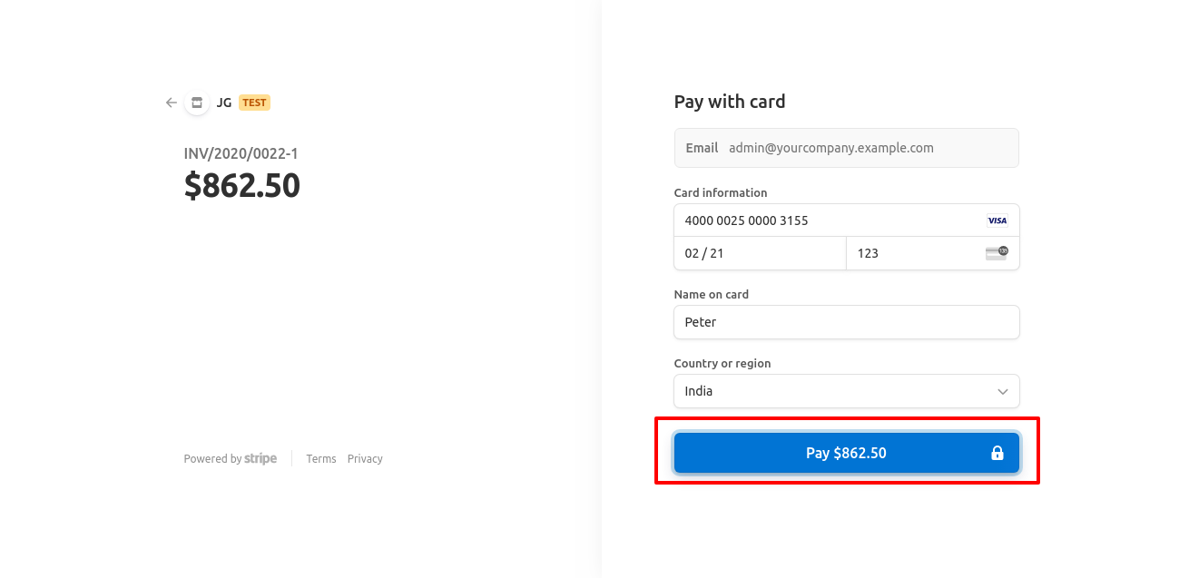Click the yellow TEST badge

click(254, 103)
